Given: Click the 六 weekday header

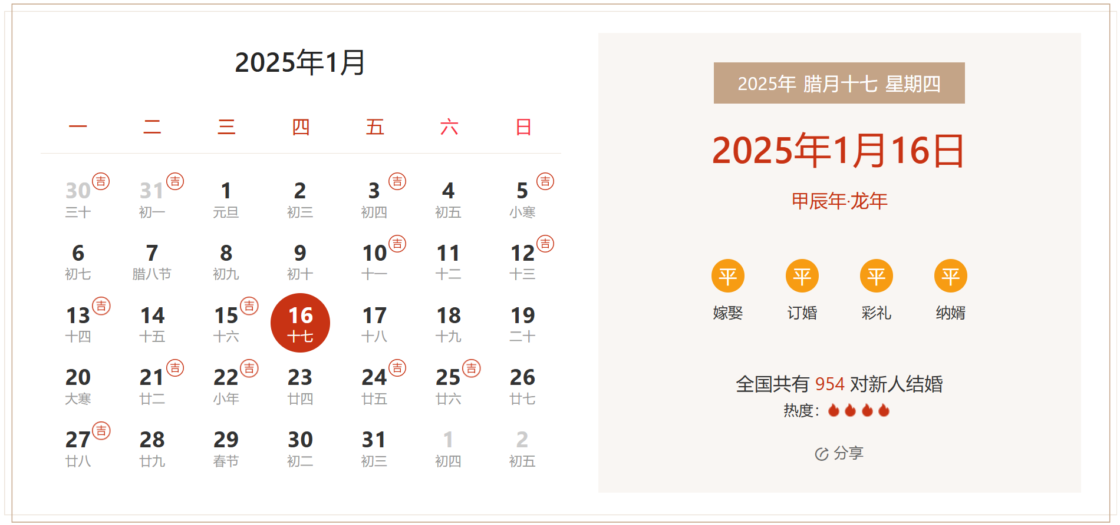Looking at the screenshot, I should coord(449,127).
